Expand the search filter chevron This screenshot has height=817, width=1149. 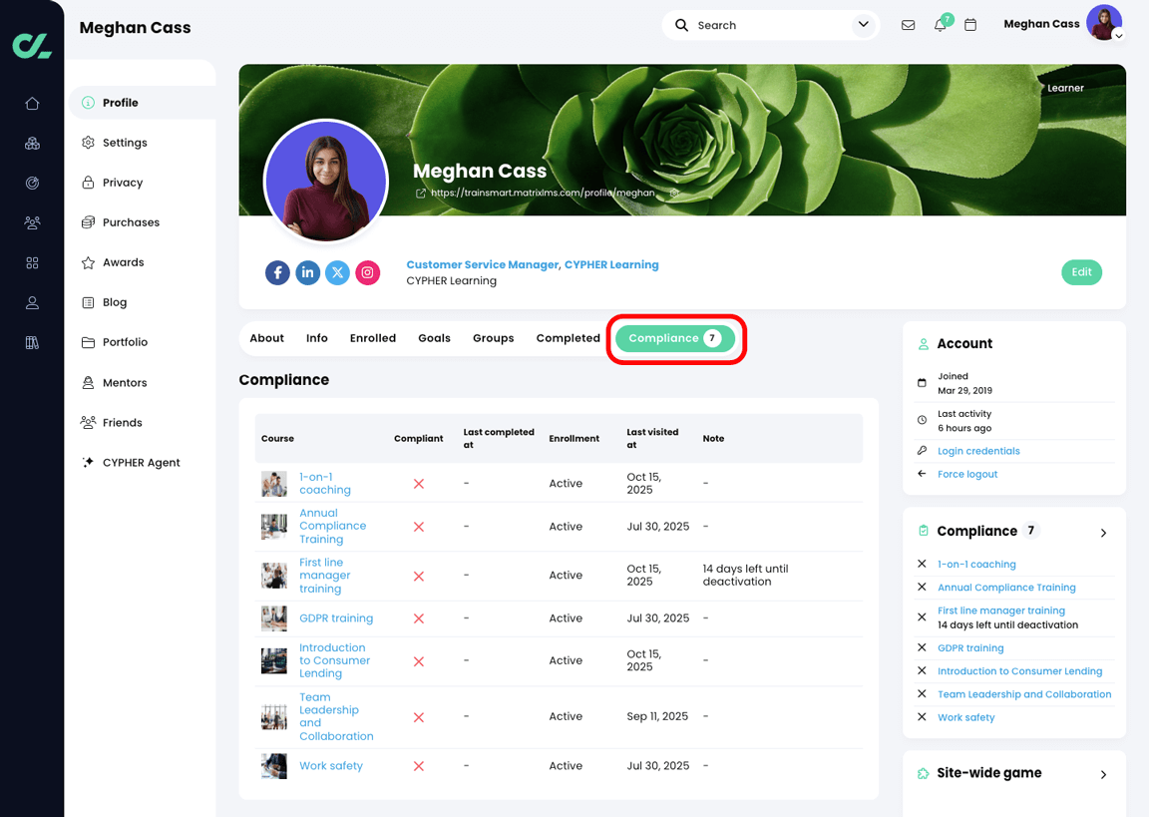(x=864, y=24)
